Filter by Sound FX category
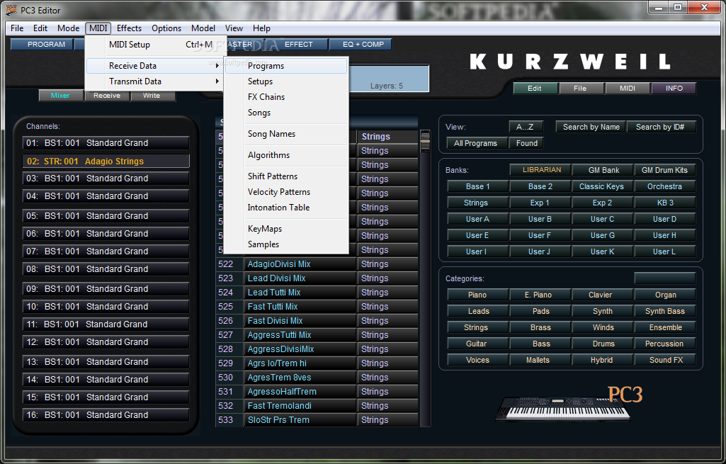Viewport: 726px width, 464px height. click(x=666, y=360)
